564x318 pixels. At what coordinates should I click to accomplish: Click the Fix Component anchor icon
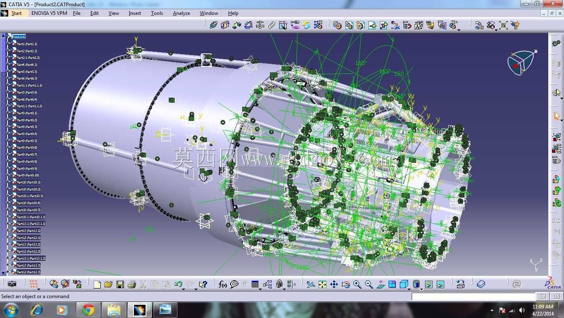point(260,25)
